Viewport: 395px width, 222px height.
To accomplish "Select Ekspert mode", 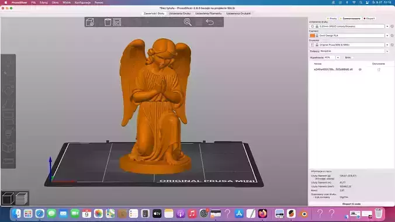I will (369, 19).
